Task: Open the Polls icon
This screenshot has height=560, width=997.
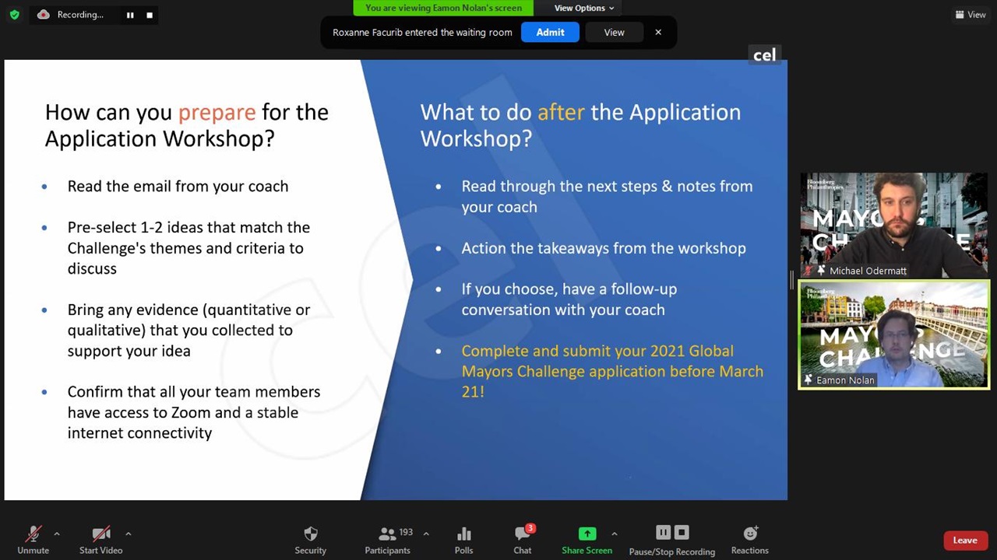Action: tap(463, 534)
